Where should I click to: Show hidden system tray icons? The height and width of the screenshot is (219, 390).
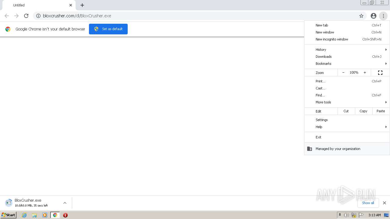340,215
